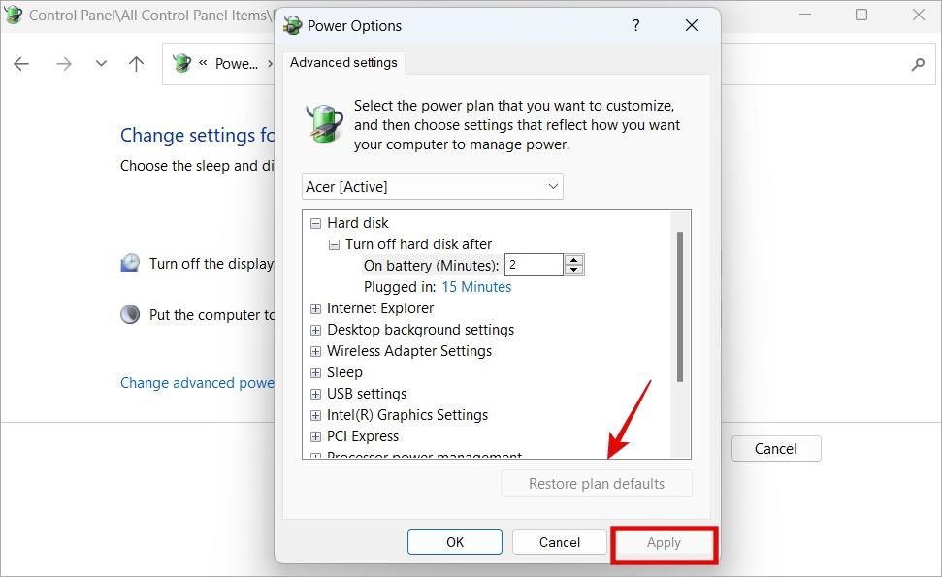
Task: Go up one level in Control Panel
Action: click(137, 64)
